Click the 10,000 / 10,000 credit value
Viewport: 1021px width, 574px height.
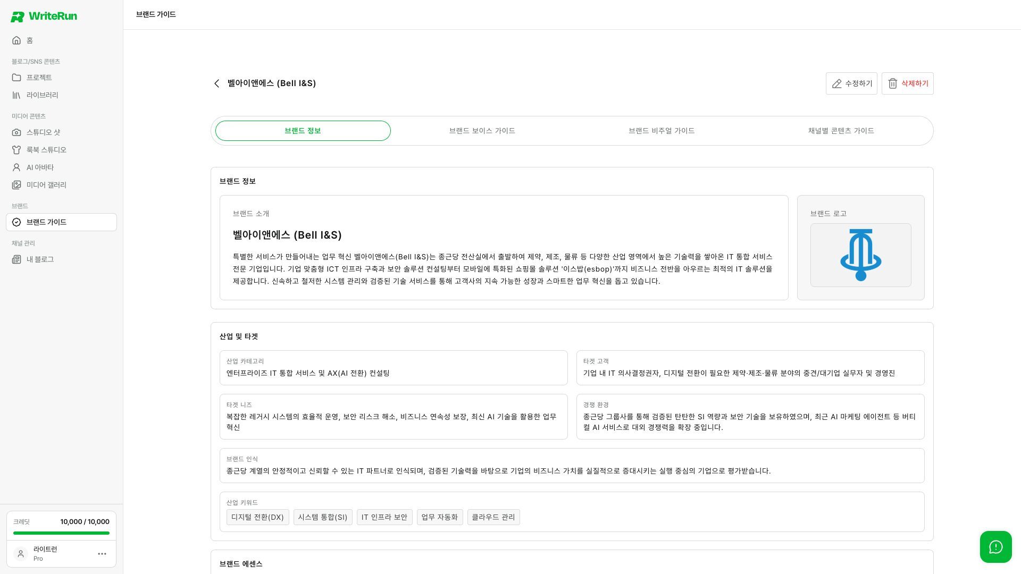coord(85,522)
